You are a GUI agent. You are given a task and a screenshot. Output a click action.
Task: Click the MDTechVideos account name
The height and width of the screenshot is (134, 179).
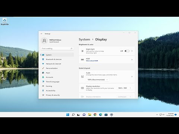tap(55, 40)
